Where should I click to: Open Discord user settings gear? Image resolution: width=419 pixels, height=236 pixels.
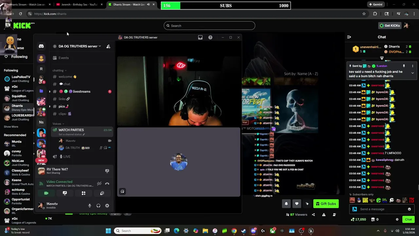[107, 206]
